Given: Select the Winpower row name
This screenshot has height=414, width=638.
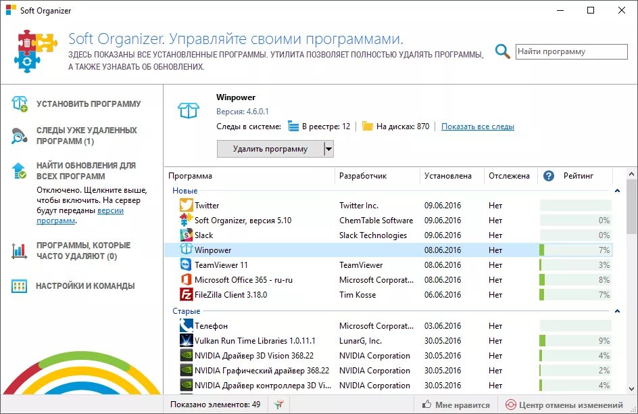Looking at the screenshot, I should [213, 250].
